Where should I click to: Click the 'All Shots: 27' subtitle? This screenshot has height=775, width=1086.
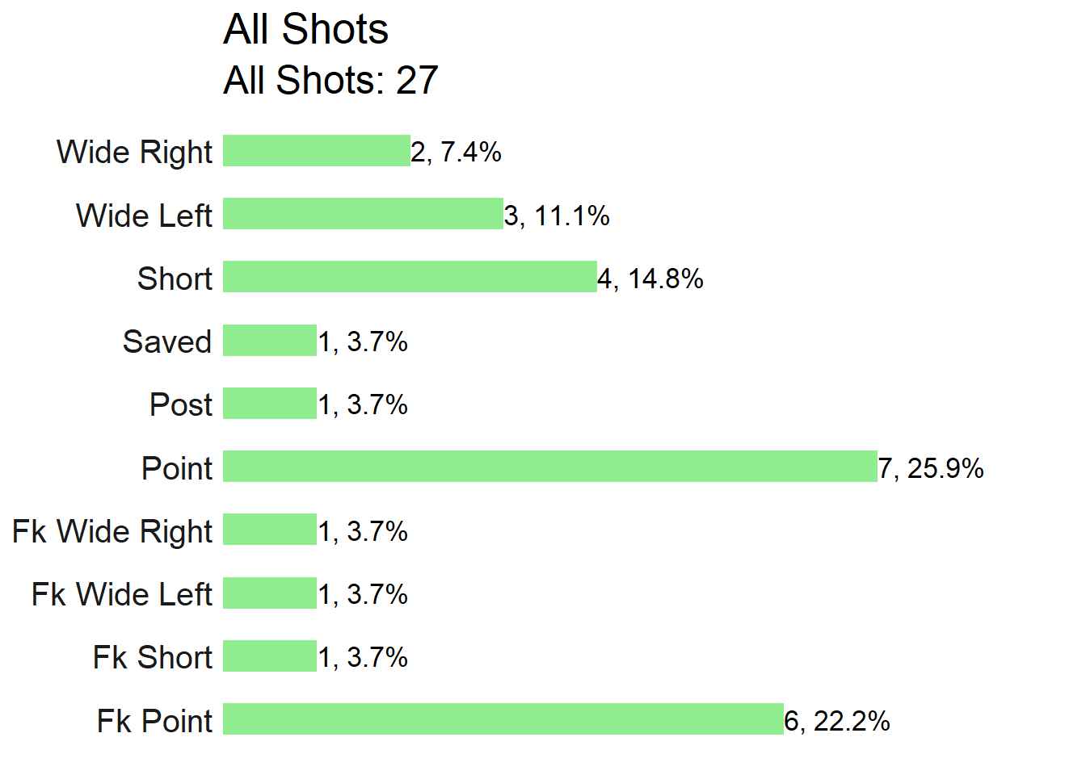[330, 80]
